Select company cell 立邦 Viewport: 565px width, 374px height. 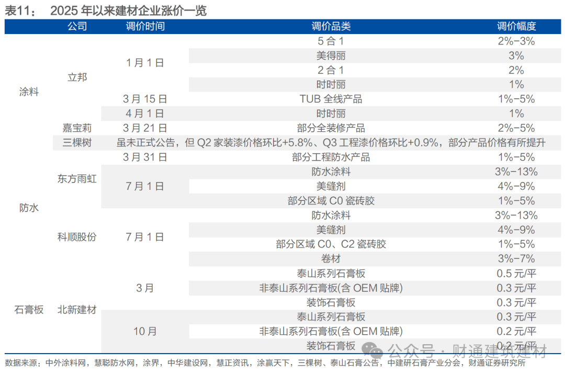pos(77,77)
